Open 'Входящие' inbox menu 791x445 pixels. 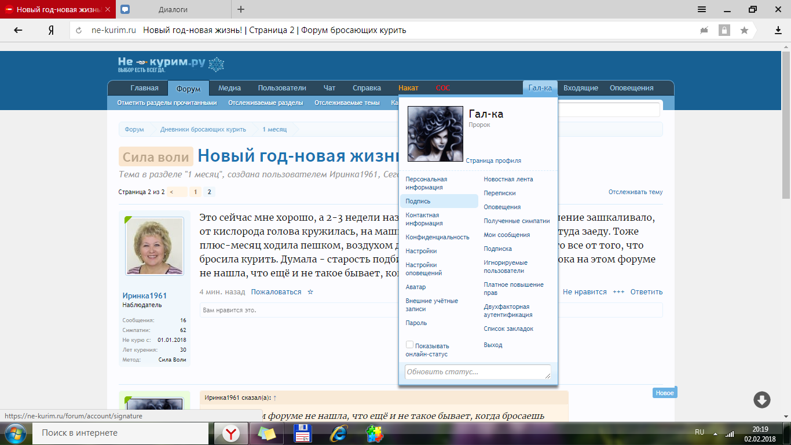coord(581,88)
